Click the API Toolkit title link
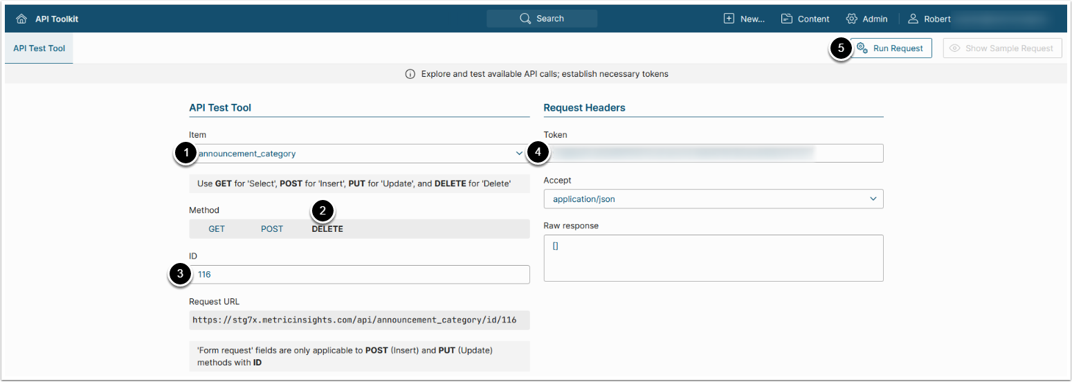Image resolution: width=1072 pixels, height=382 pixels. click(57, 19)
